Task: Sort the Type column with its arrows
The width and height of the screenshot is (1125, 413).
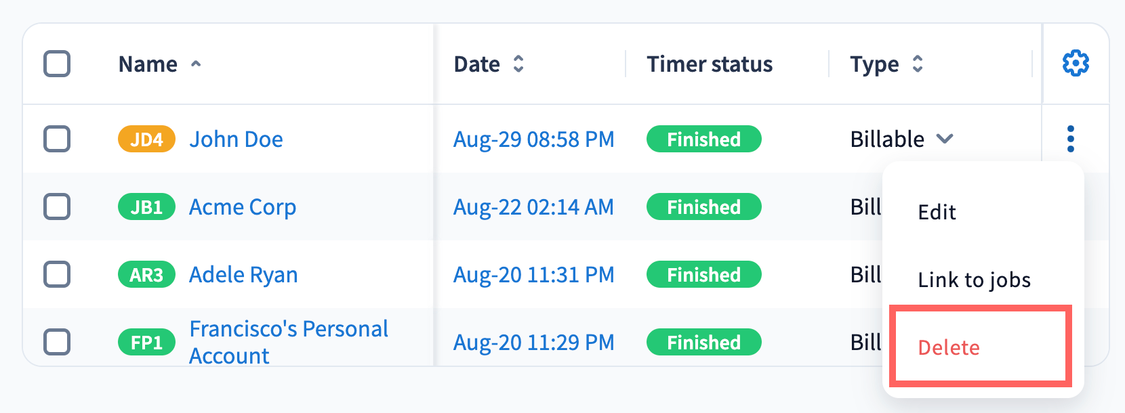Action: tap(918, 64)
